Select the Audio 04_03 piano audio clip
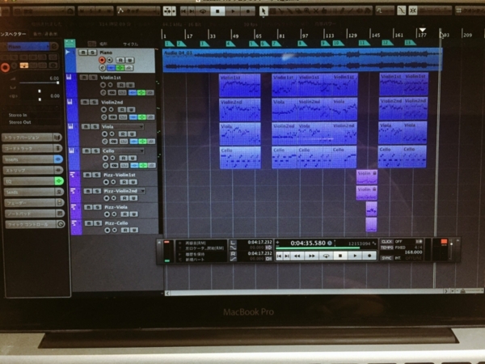This screenshot has height=364, width=485. coord(302,60)
